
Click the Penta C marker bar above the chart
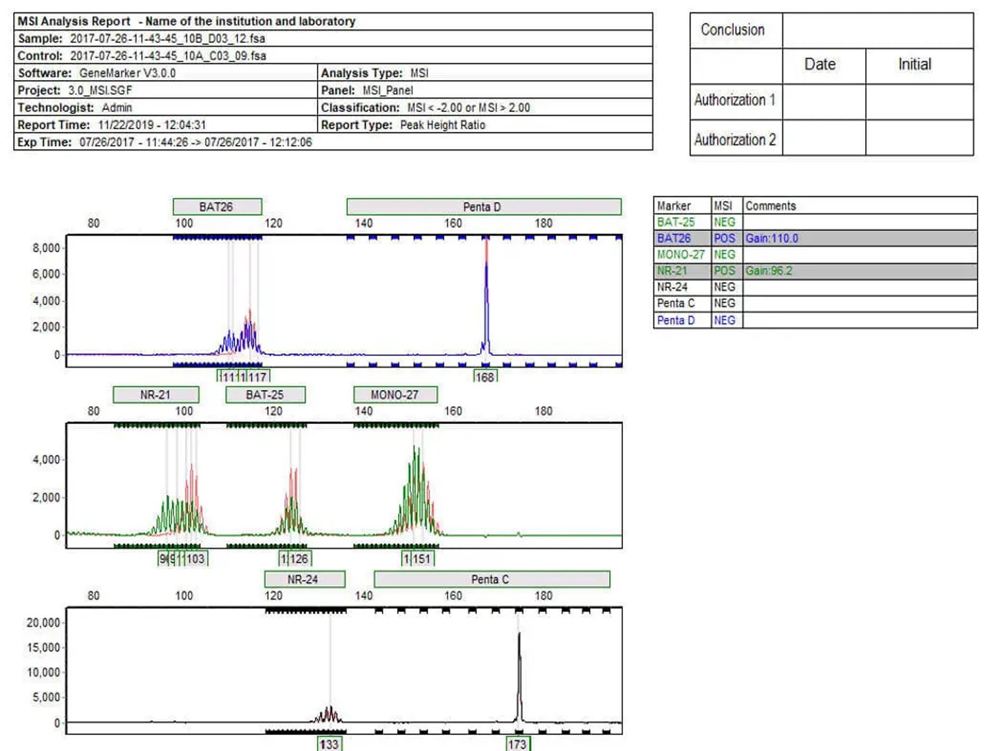[491, 579]
